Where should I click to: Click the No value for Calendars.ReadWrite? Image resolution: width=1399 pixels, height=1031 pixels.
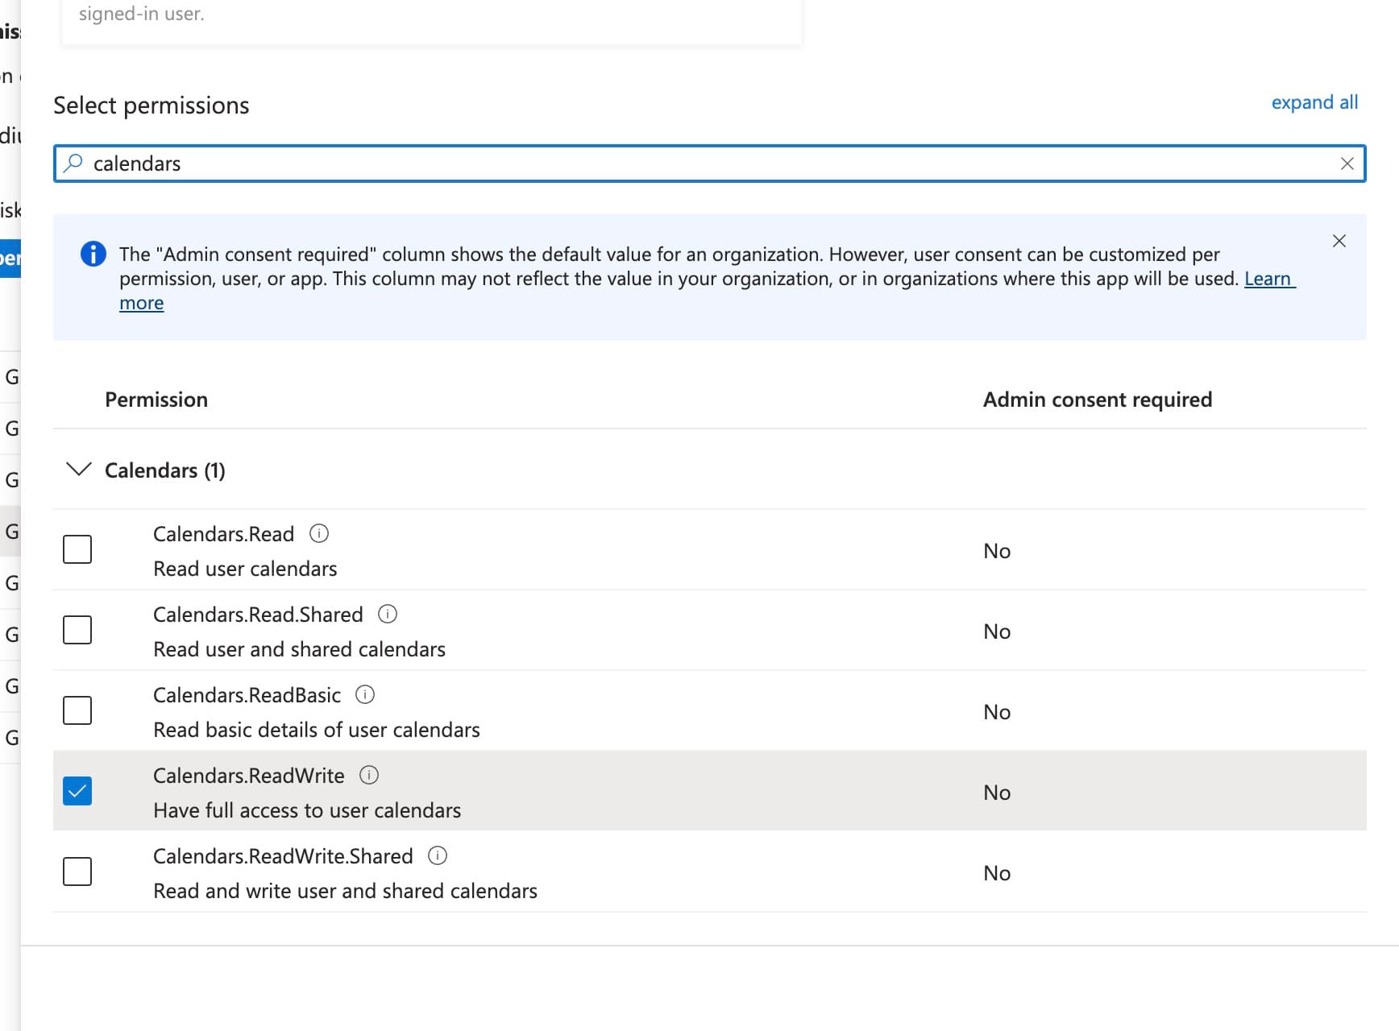pos(997,793)
